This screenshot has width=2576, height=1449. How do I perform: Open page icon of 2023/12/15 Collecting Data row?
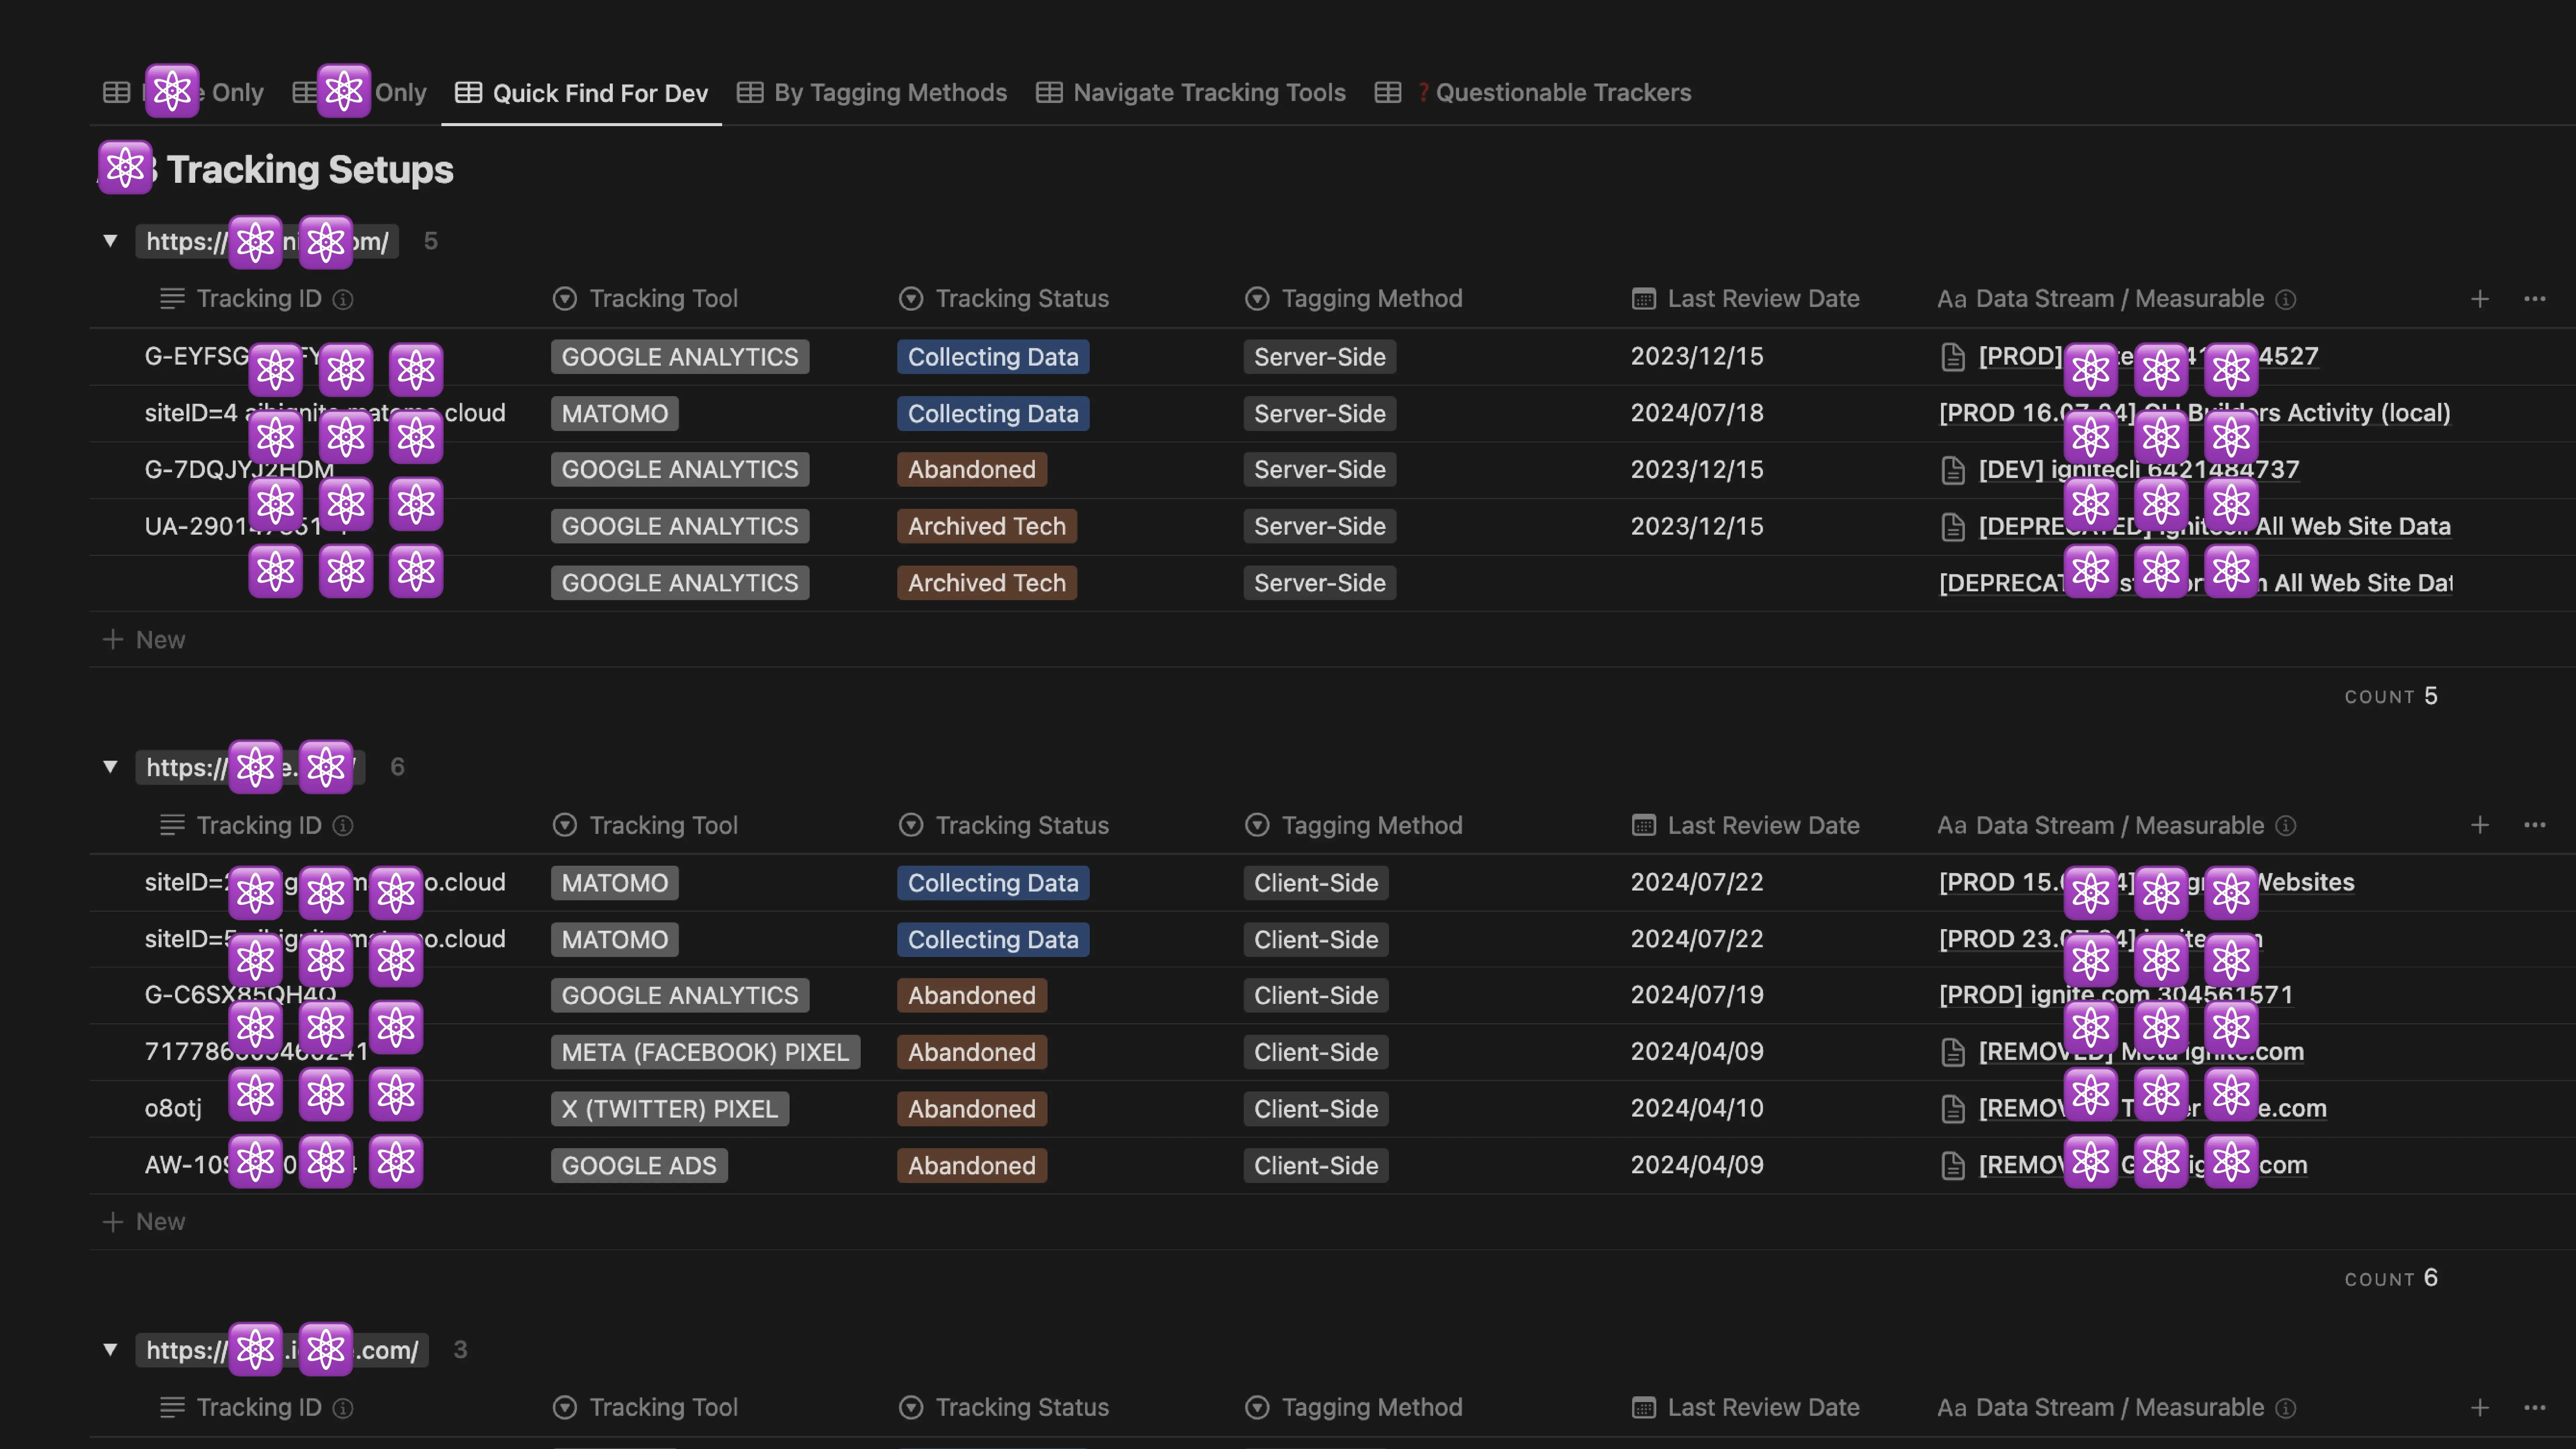point(1953,357)
